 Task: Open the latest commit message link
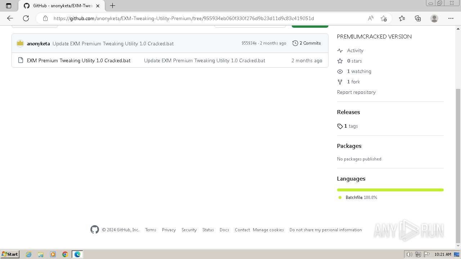(x=113, y=44)
